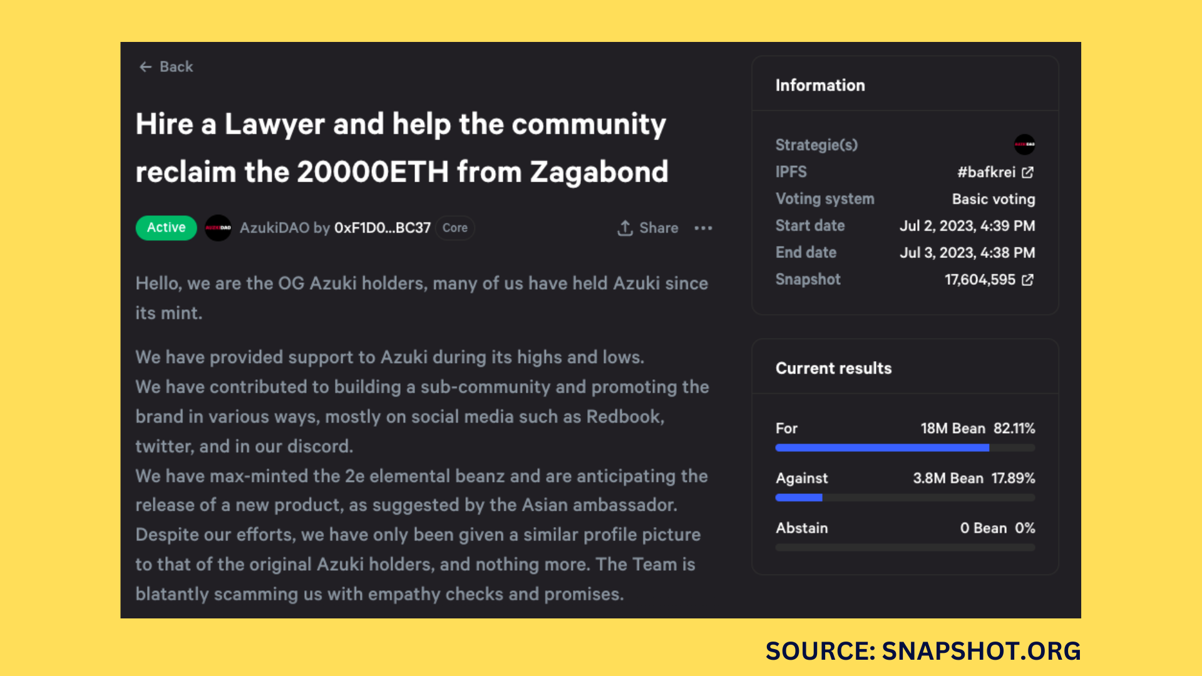Click the paragraph starting 'Hello, we are the OG'
This screenshot has width=1202, height=676.
422,298
